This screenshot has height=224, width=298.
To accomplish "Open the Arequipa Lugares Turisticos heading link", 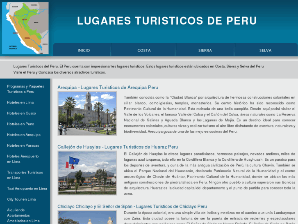I will click(108, 88).
